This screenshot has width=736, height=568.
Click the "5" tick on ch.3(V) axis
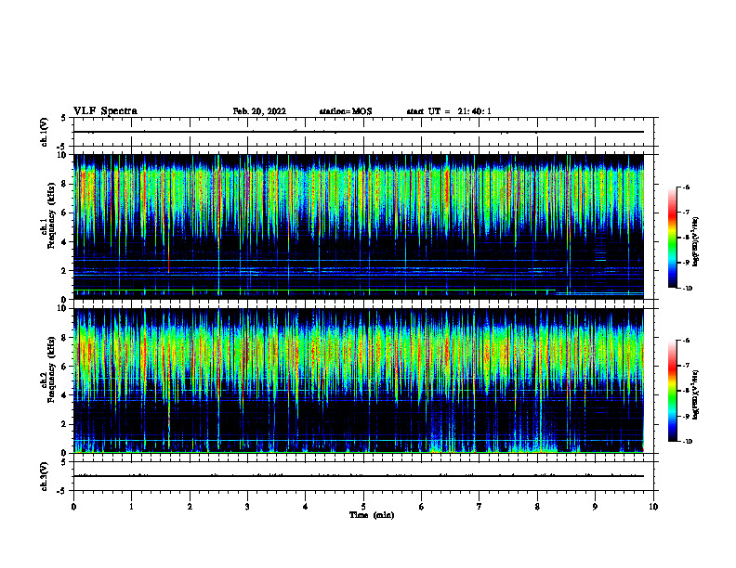pyautogui.click(x=65, y=462)
